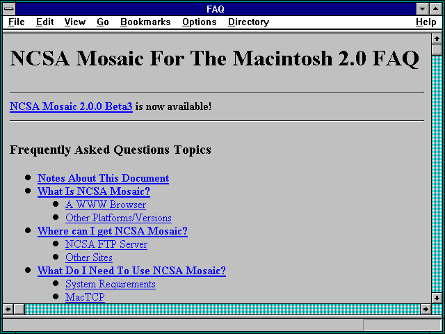The image size is (445, 334).
Task: Click the vertical scrollbar thumb
Action: coord(437,49)
